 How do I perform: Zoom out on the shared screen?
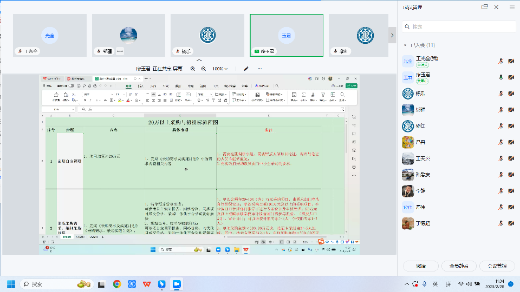click(204, 69)
